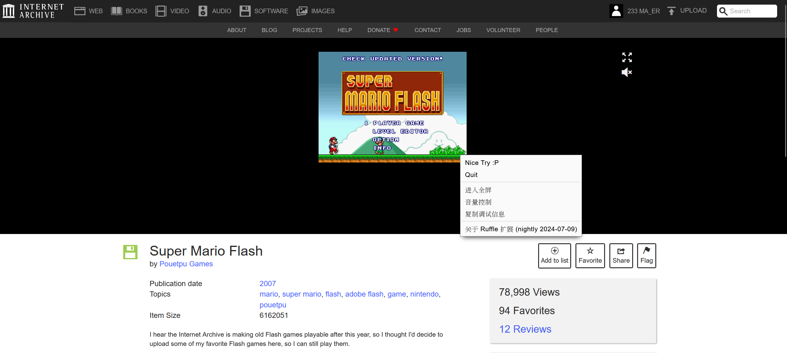Open the JOBS nav item
This screenshot has width=787, height=353.
tap(464, 30)
